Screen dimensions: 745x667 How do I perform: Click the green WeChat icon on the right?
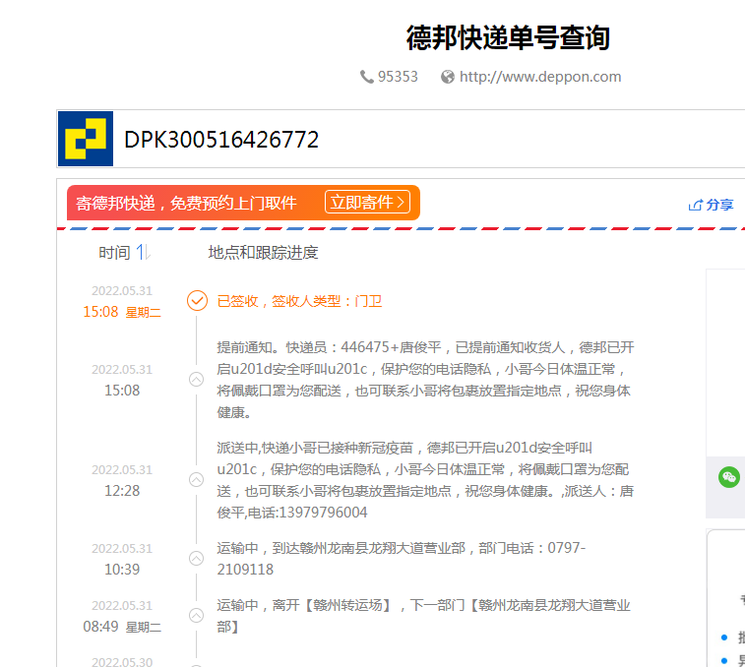pos(729,477)
